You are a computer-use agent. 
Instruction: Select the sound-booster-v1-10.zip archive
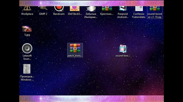[x=155, y=12]
